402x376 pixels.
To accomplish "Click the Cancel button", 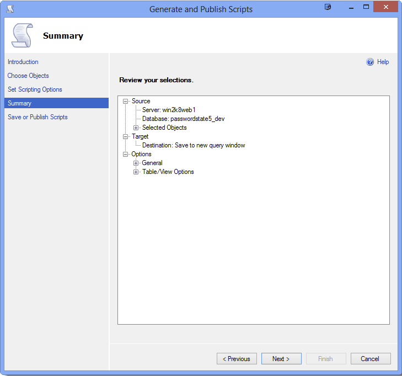I will pyautogui.click(x=371, y=358).
